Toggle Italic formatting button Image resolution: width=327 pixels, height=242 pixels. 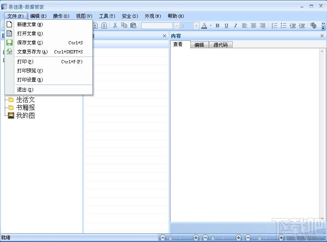click(235, 25)
